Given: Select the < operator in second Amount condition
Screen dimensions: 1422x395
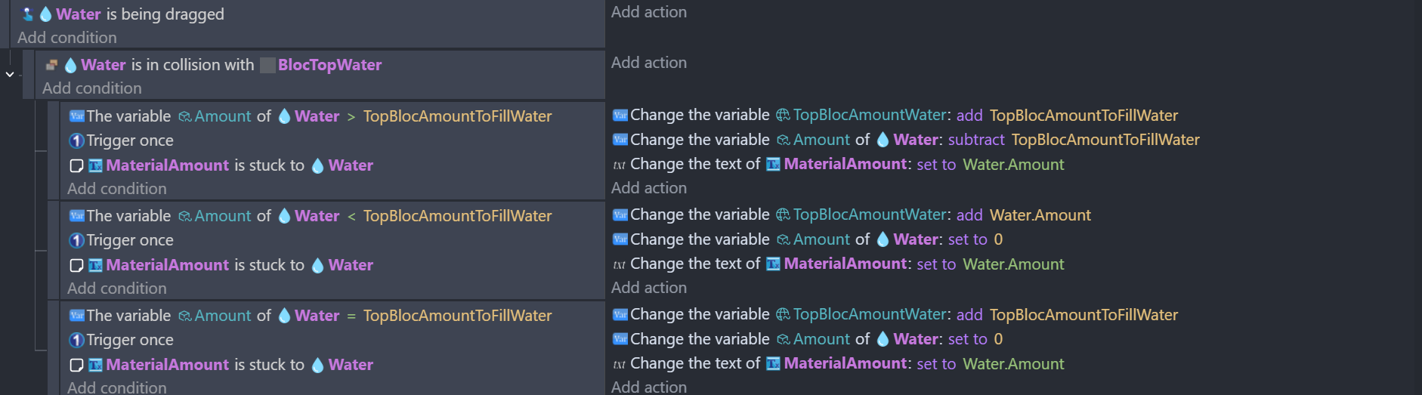Looking at the screenshot, I should [x=351, y=216].
